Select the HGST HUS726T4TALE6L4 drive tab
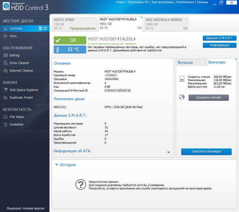Viewport: 239px width, 212px height. click(x=121, y=24)
